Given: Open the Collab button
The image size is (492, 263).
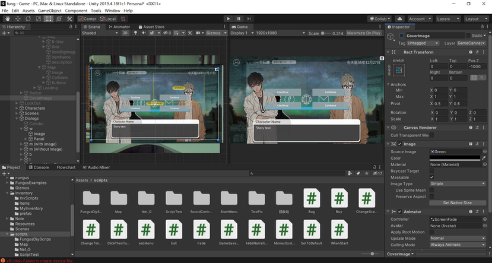Looking at the screenshot, I should click(380, 19).
